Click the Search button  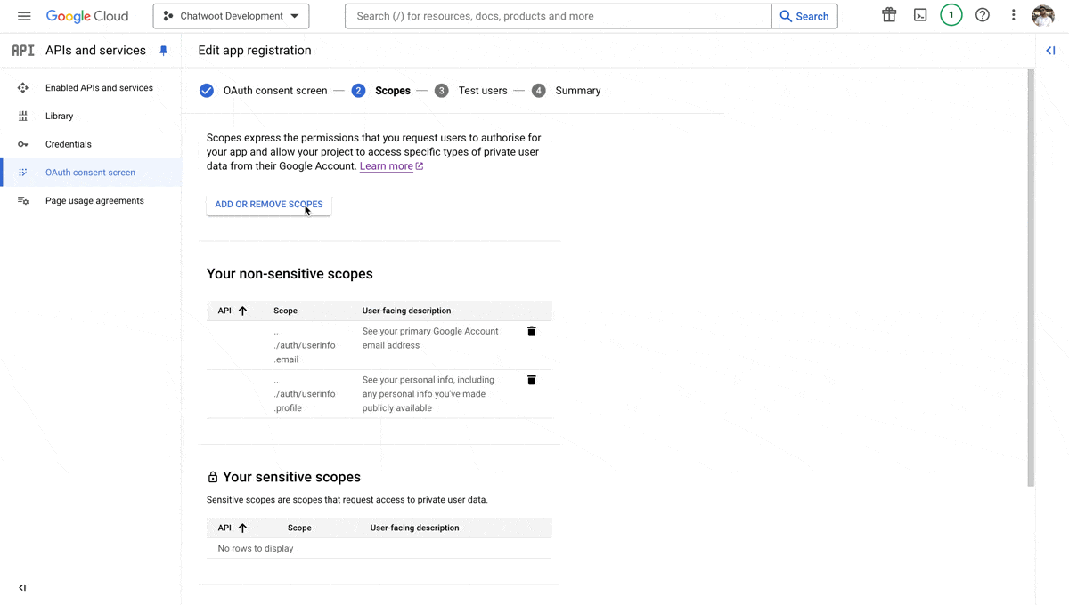804,16
